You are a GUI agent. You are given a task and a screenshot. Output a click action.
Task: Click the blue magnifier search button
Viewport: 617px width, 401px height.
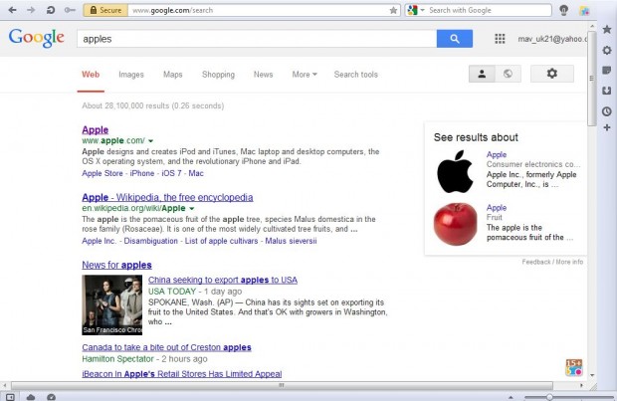455,39
